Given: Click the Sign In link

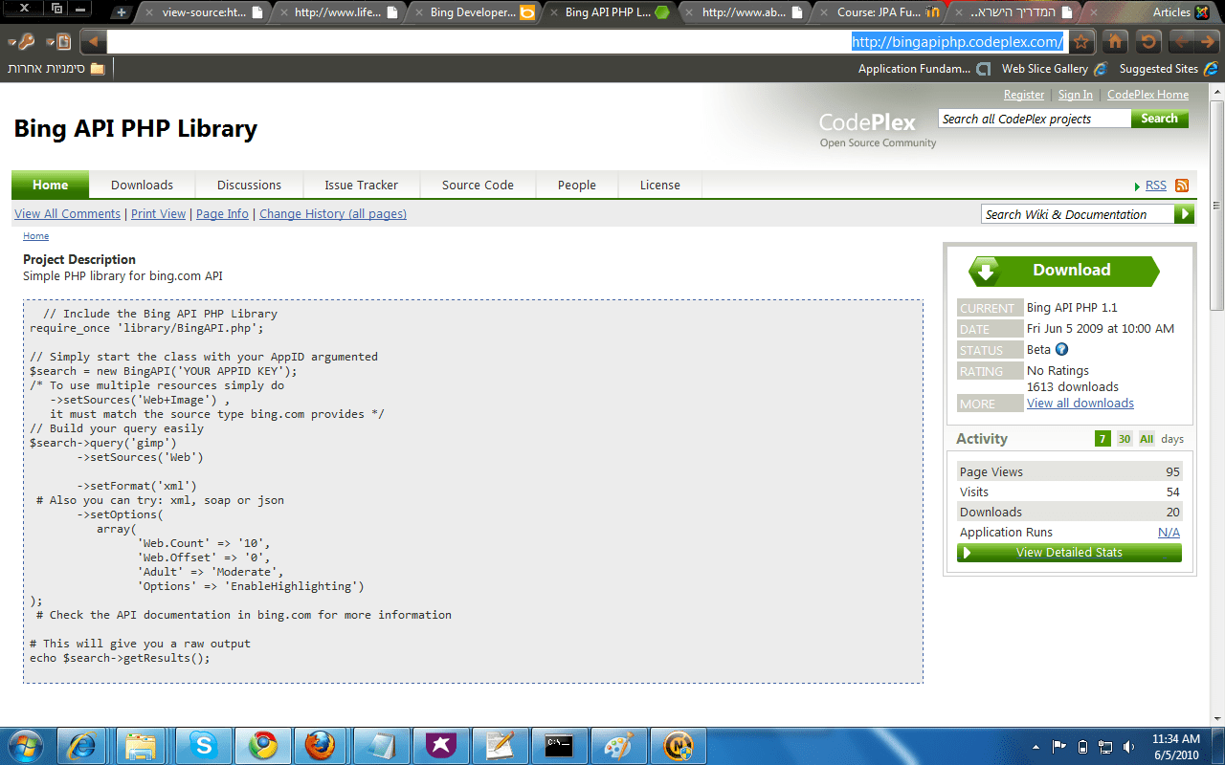Looking at the screenshot, I should (x=1076, y=95).
